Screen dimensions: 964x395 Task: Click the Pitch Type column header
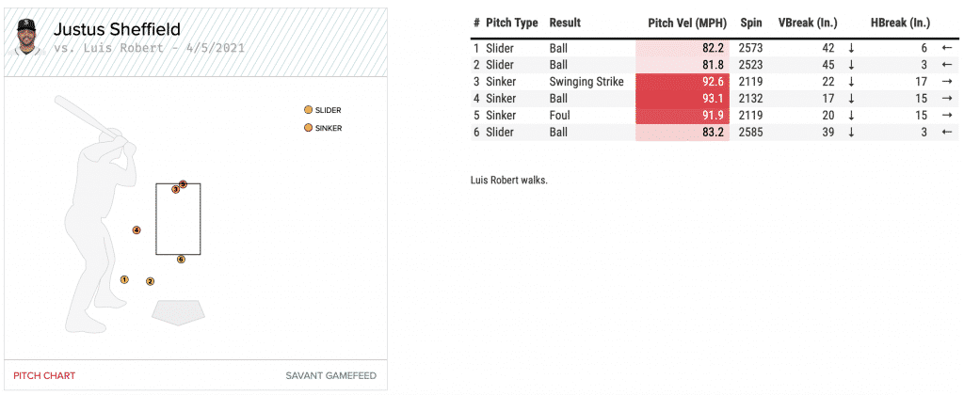pyautogui.click(x=512, y=23)
